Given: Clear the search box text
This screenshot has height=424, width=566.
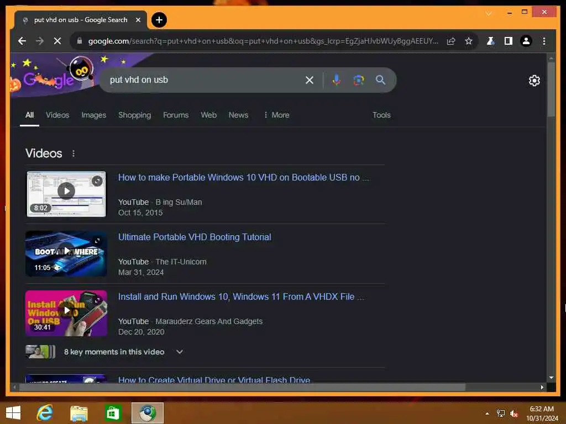Looking at the screenshot, I should [x=310, y=80].
